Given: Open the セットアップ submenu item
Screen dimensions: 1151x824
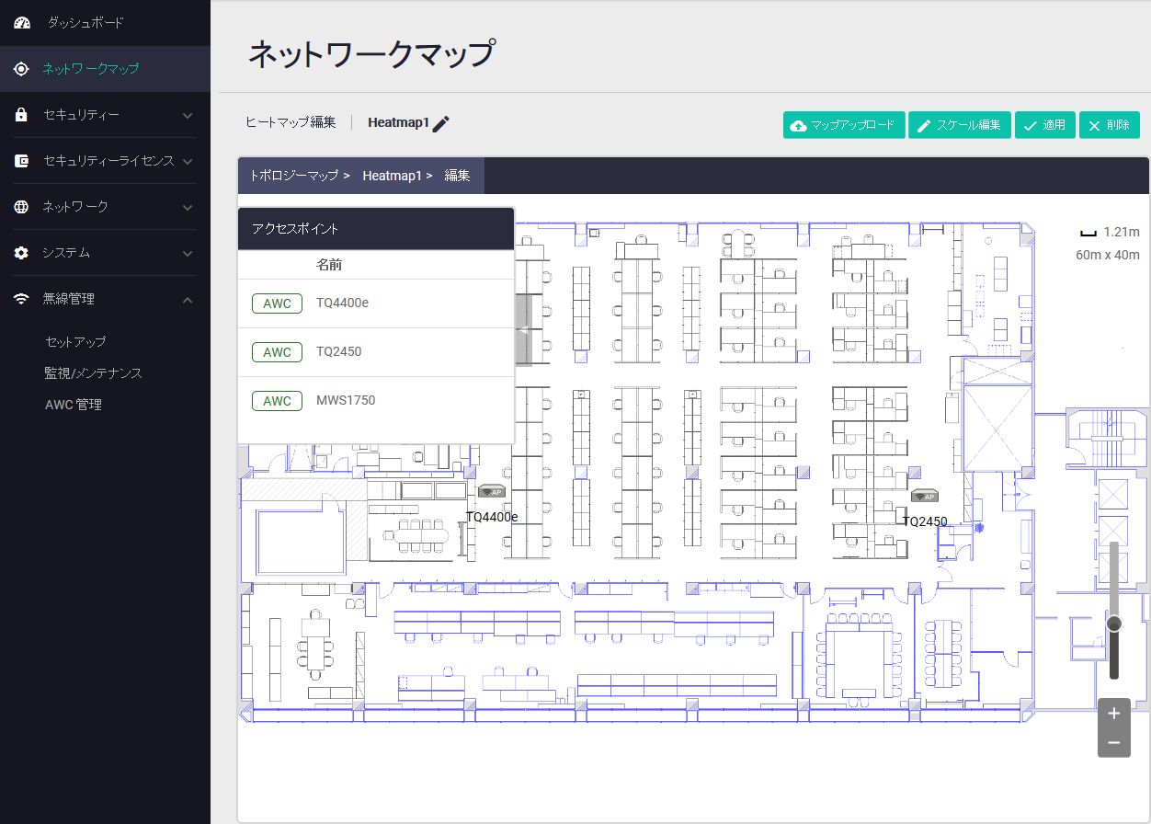Looking at the screenshot, I should click(75, 341).
